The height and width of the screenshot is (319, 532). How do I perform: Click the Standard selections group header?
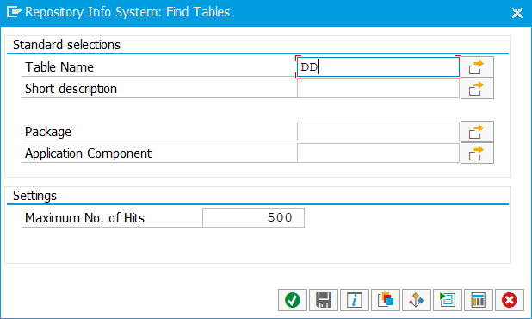(x=66, y=45)
